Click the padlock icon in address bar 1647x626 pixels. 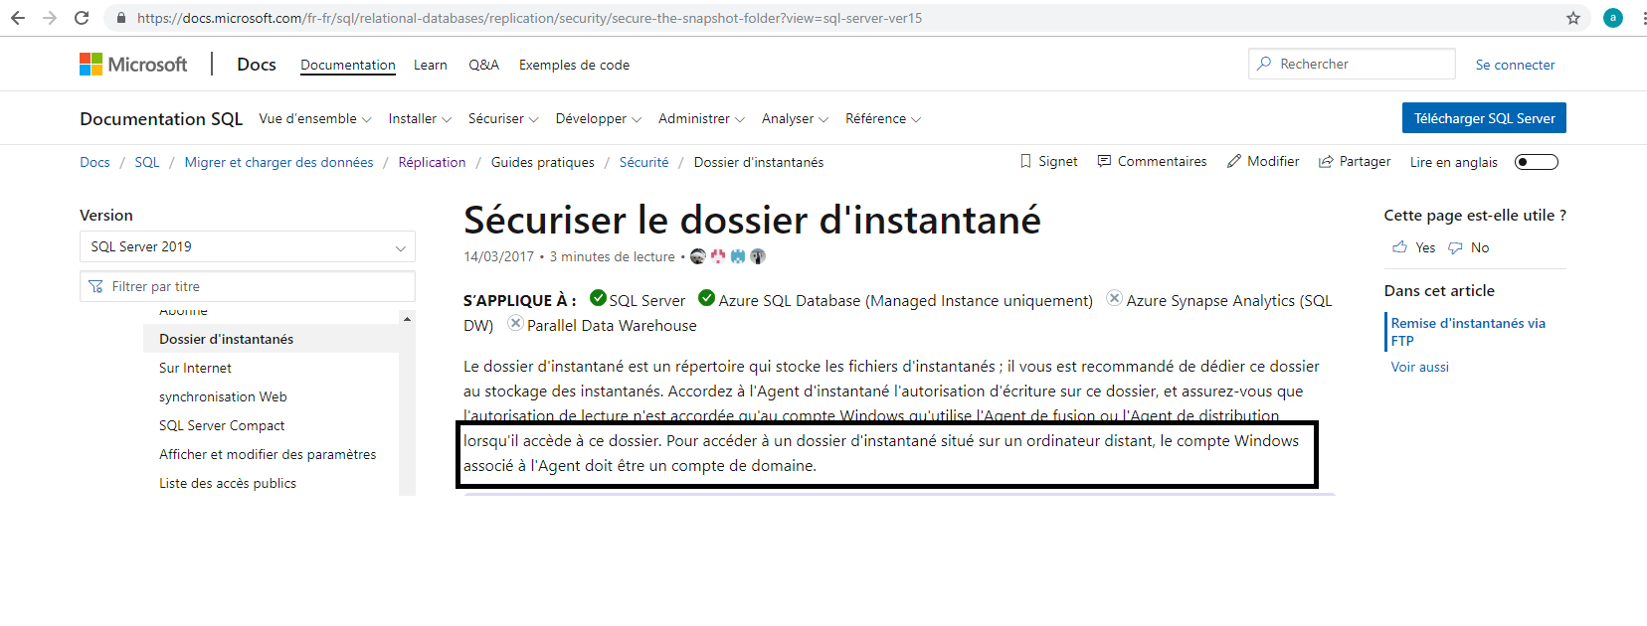pos(121,18)
